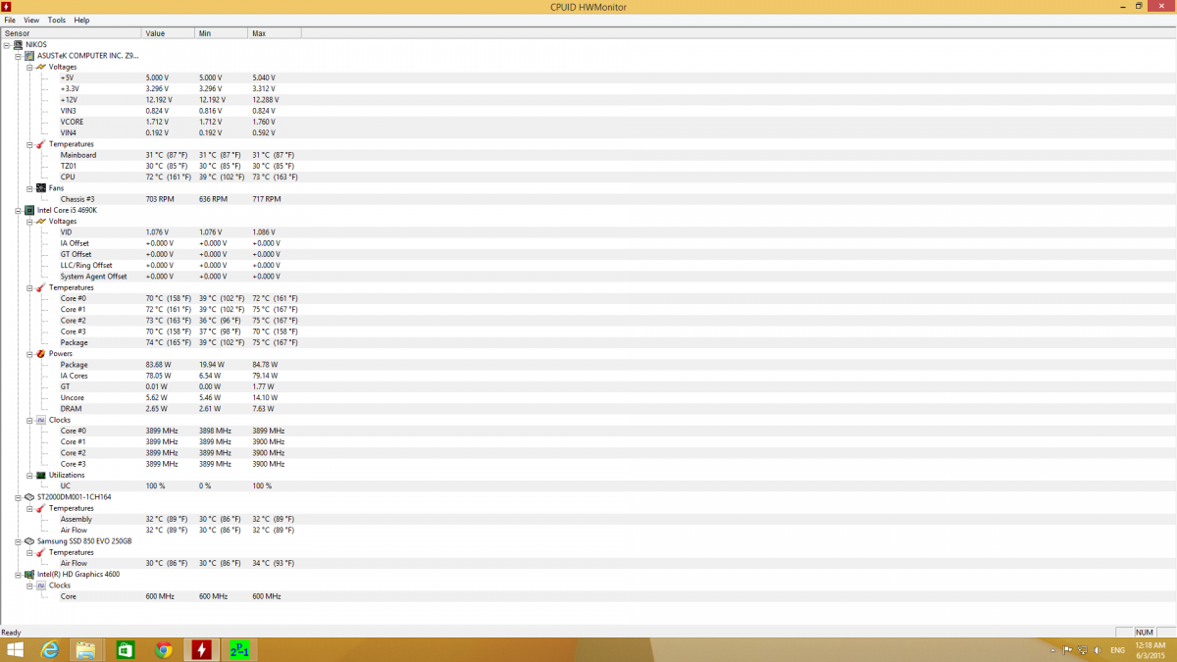Click the ST2000DM001 hard disk icon
Image resolution: width=1177 pixels, height=662 pixels.
(29, 497)
